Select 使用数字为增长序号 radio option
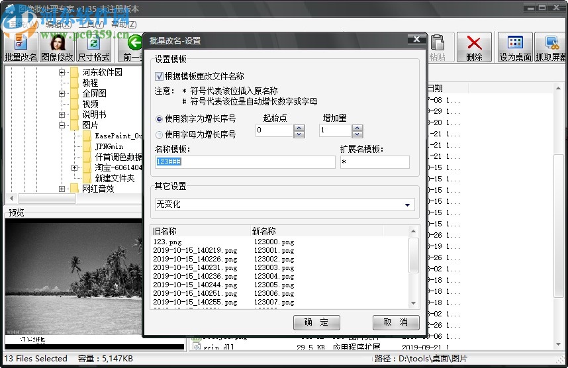Image resolution: width=568 pixels, height=368 pixels. click(159, 118)
